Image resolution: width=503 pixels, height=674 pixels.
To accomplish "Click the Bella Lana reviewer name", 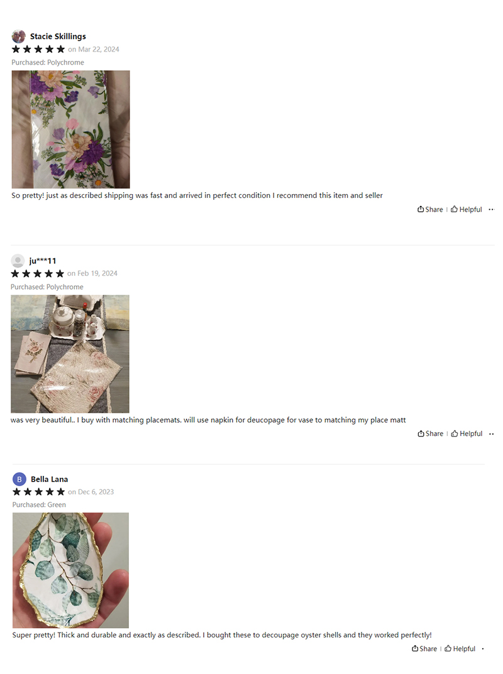I will 49,479.
